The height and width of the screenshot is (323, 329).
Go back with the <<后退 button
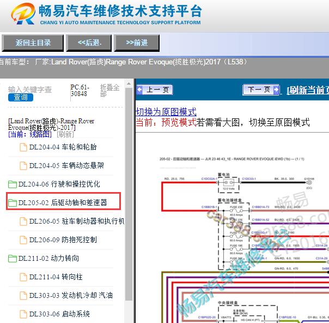click(x=89, y=43)
